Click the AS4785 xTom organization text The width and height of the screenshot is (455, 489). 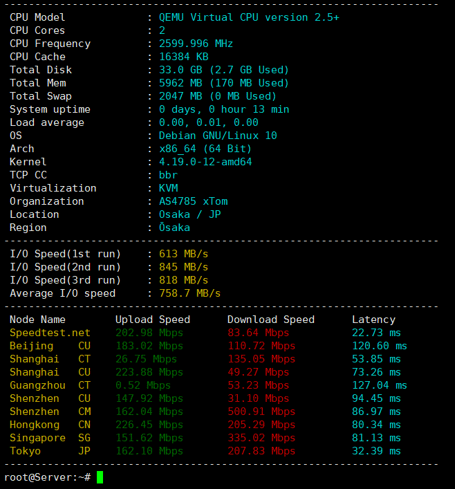[194, 201]
